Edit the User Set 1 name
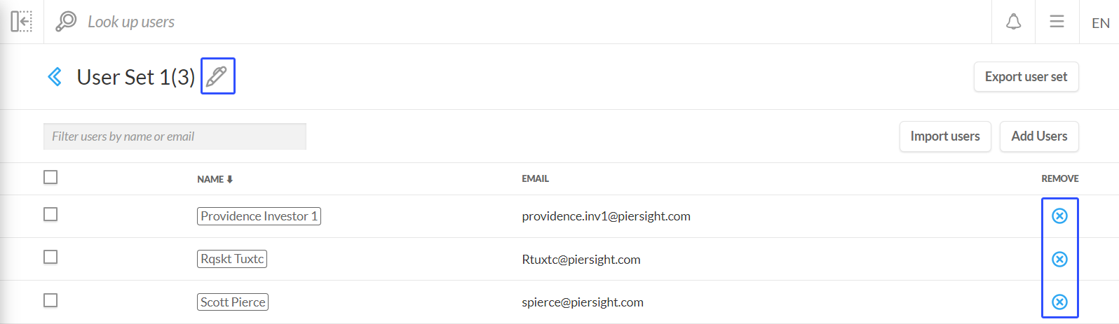 point(217,76)
